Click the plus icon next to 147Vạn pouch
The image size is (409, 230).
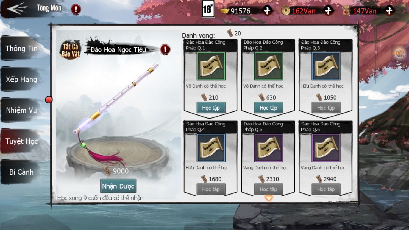coord(389,11)
